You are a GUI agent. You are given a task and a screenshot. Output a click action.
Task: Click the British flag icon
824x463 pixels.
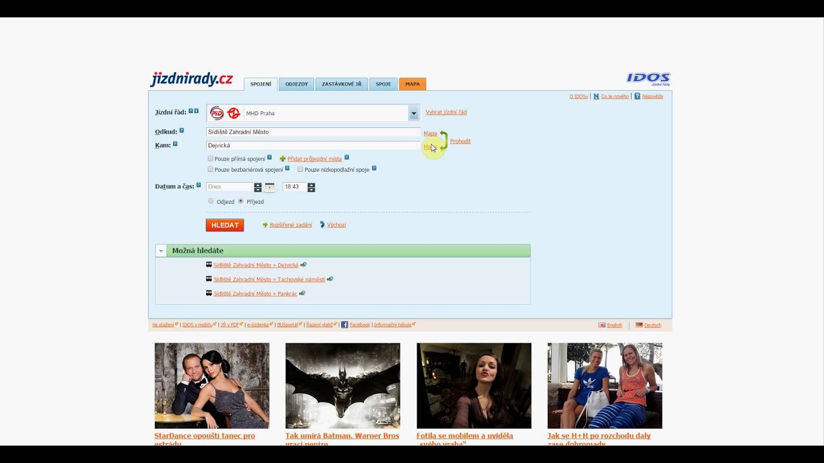[602, 325]
